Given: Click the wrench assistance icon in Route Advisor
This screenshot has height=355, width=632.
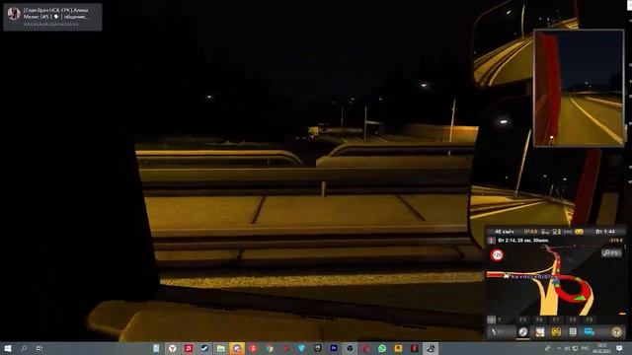Looking at the screenshot, I should pyautogui.click(x=495, y=331).
